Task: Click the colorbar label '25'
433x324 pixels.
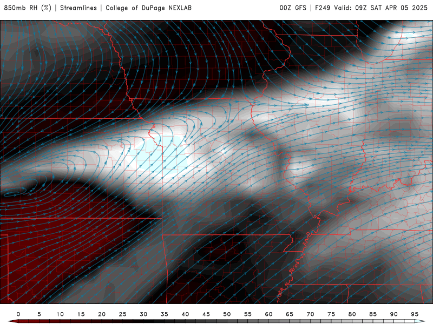Action: [123, 314]
